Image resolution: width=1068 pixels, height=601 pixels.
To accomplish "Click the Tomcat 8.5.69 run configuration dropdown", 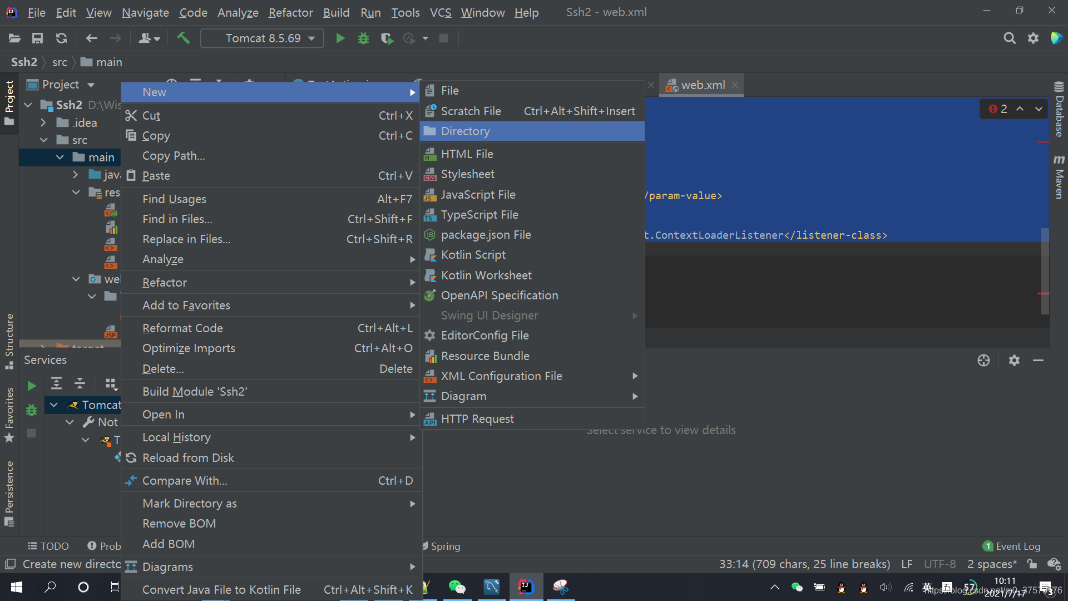I will pos(262,37).
